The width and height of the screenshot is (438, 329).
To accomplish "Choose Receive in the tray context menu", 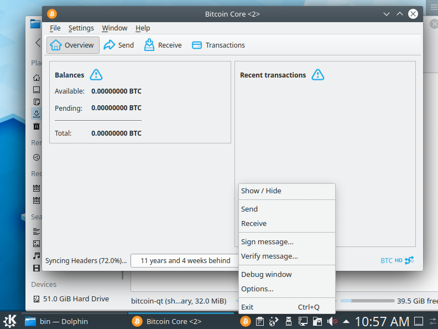I will (x=287, y=224).
